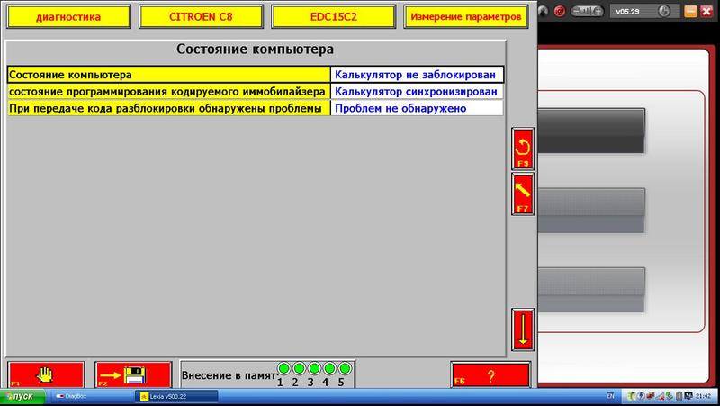Open help with the F6 question button
The width and height of the screenshot is (720, 406).
click(x=490, y=374)
